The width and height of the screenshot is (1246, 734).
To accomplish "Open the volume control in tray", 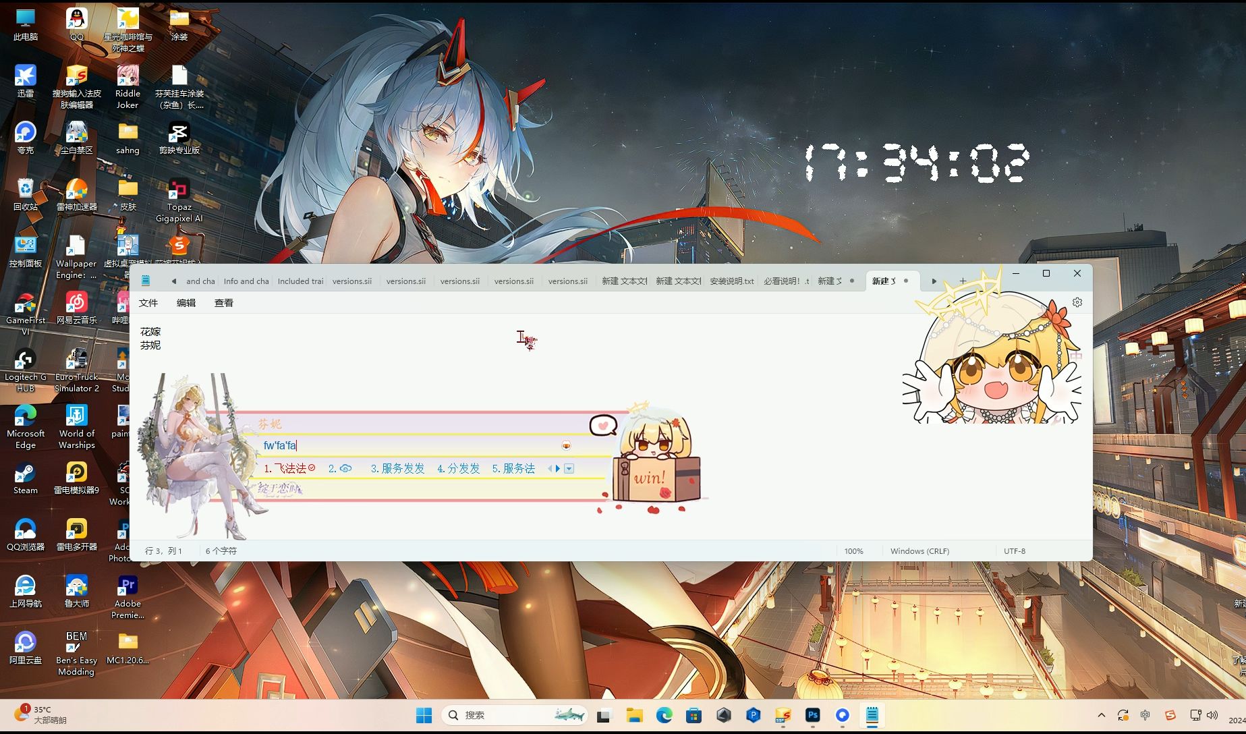I will (x=1212, y=715).
